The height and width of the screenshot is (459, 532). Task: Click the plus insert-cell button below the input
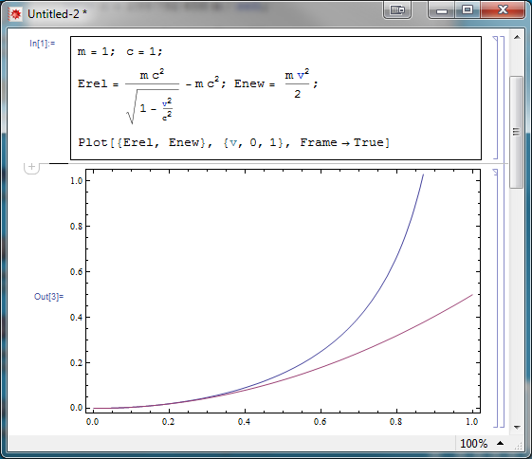pyautogui.click(x=31, y=167)
